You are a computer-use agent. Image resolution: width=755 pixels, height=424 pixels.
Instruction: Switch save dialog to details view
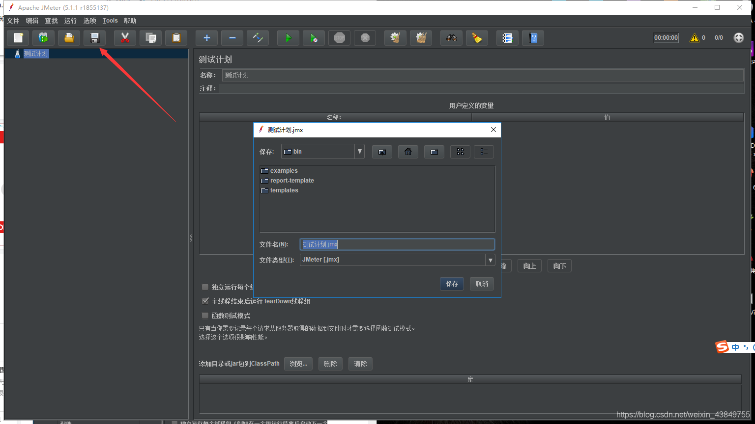484,152
